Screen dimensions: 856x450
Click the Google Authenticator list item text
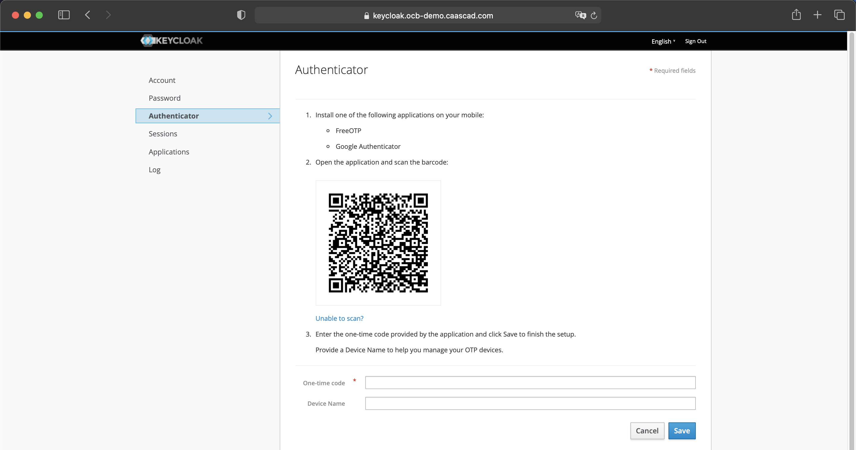click(x=368, y=146)
